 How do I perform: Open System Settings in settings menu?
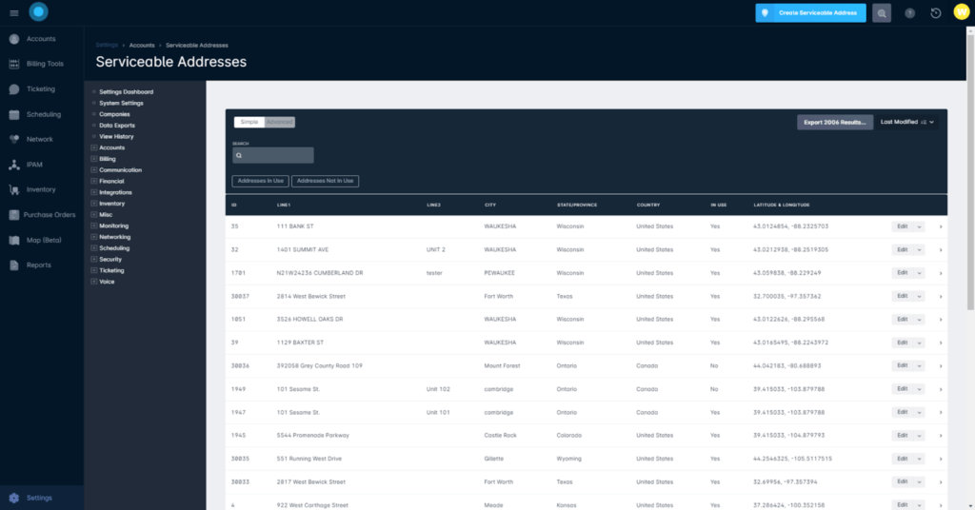[121, 103]
